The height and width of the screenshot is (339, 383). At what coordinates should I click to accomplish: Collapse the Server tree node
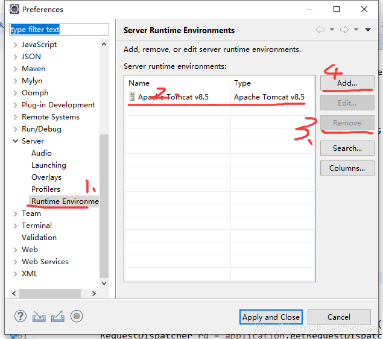16,141
